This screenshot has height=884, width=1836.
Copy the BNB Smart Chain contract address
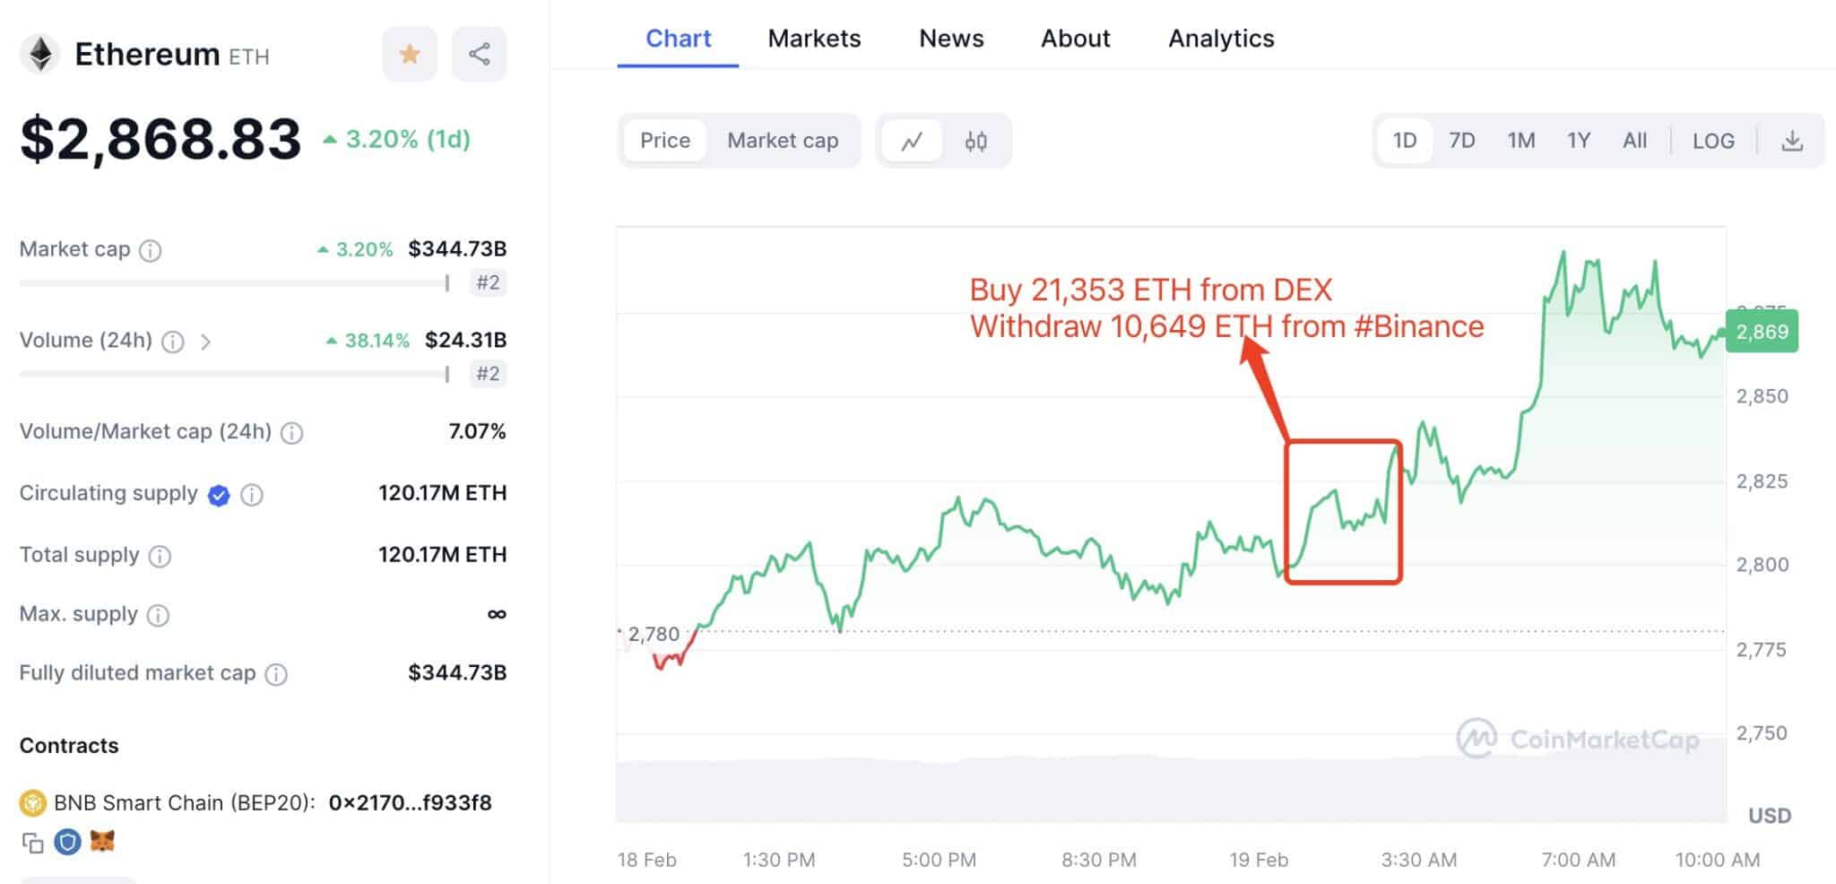33,843
